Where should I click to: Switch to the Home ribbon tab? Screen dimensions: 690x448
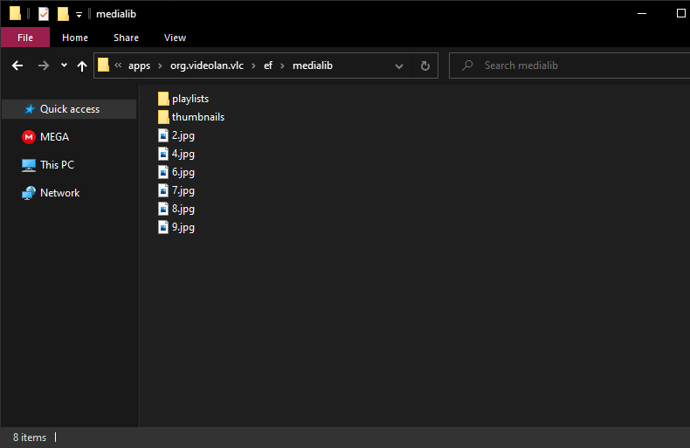(75, 38)
